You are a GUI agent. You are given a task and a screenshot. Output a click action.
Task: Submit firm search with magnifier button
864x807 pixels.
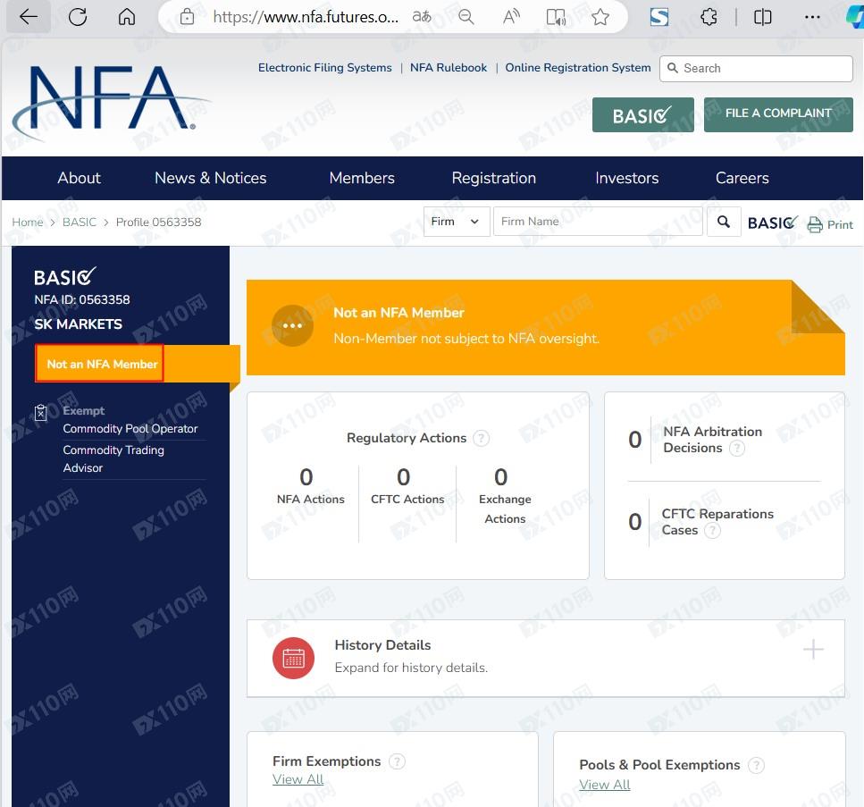pos(724,222)
